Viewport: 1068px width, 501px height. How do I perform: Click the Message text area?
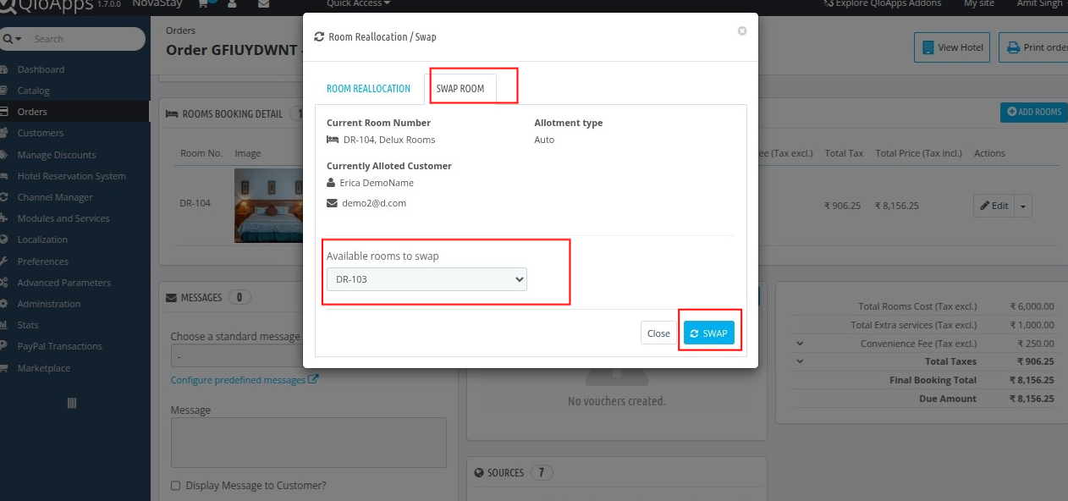point(308,442)
